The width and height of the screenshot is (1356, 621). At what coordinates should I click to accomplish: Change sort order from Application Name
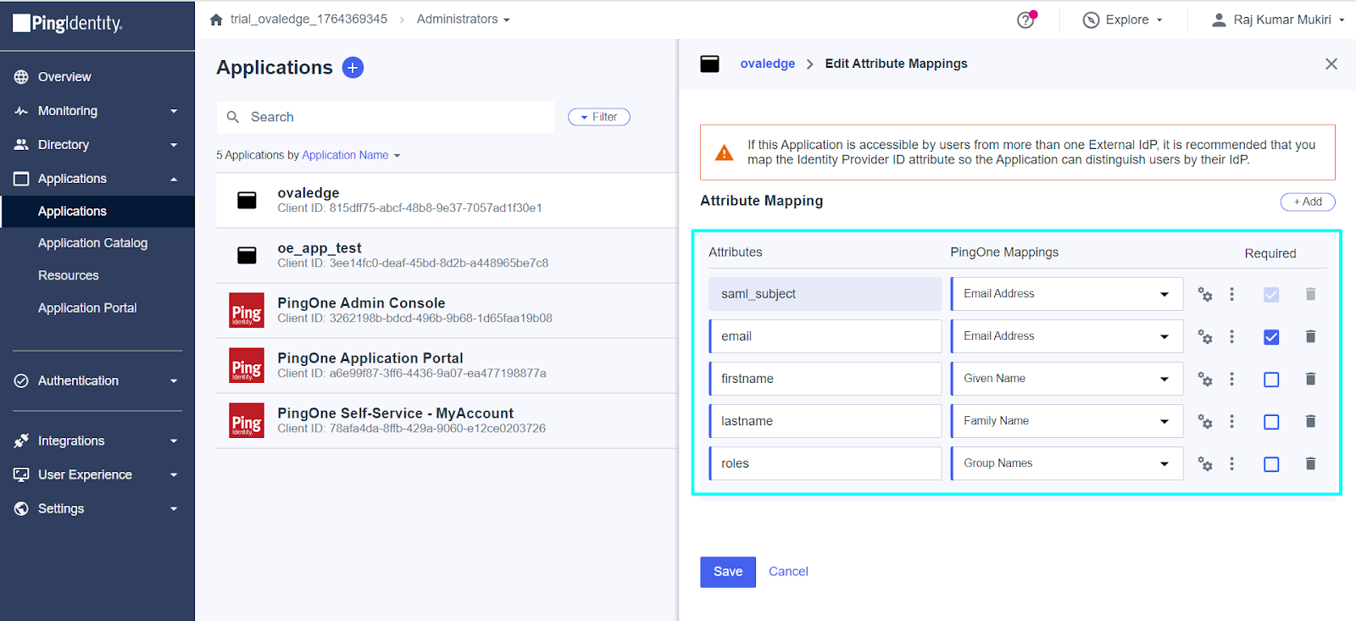pyautogui.click(x=351, y=155)
